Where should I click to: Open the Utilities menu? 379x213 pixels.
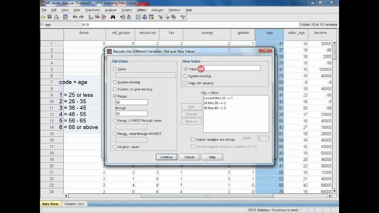point(142,10)
